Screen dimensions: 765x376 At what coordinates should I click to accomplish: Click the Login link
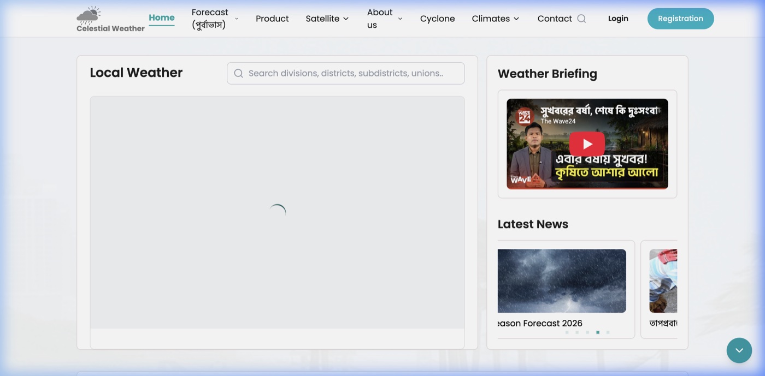tap(618, 19)
